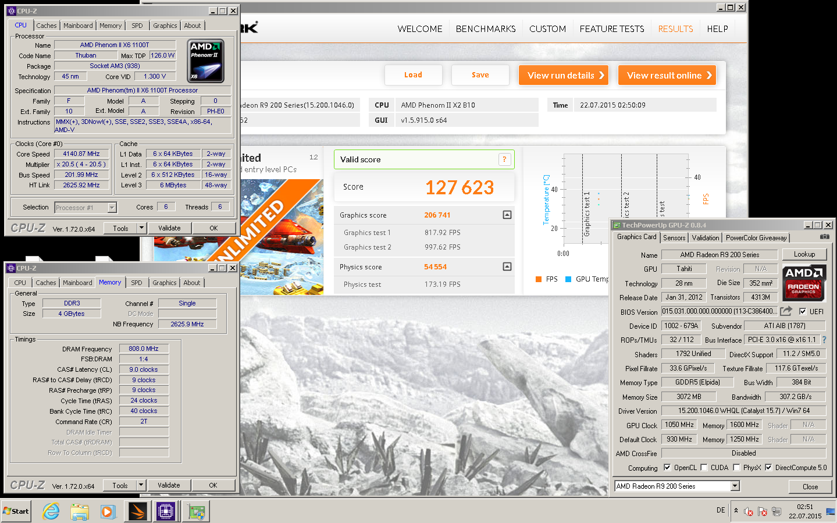This screenshot has height=523, width=837.
Task: Click View run details button
Action: pyautogui.click(x=564, y=75)
